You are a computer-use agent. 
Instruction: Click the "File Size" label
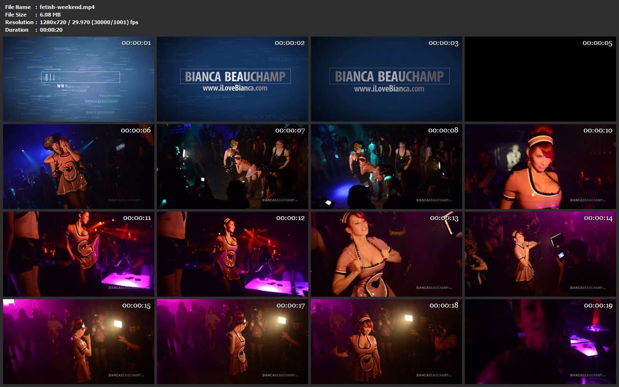tap(16, 15)
